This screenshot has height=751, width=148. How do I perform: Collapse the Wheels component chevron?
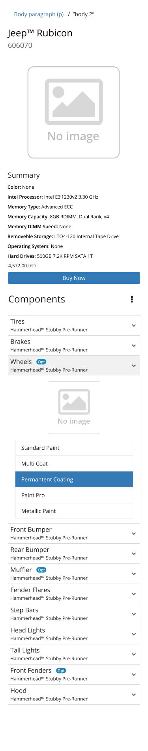pos(133,366)
